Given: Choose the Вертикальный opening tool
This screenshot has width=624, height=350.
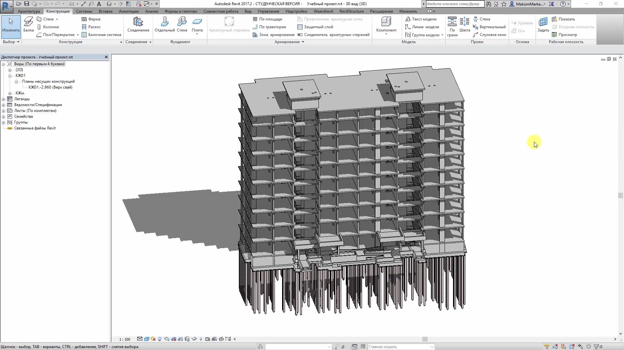Looking at the screenshot, I should click(489, 27).
